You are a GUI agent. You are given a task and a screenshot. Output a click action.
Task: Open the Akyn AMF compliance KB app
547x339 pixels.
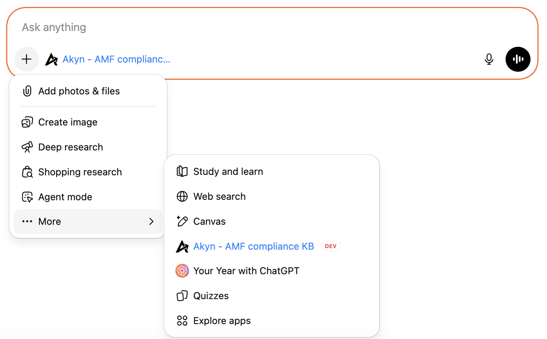click(x=254, y=246)
